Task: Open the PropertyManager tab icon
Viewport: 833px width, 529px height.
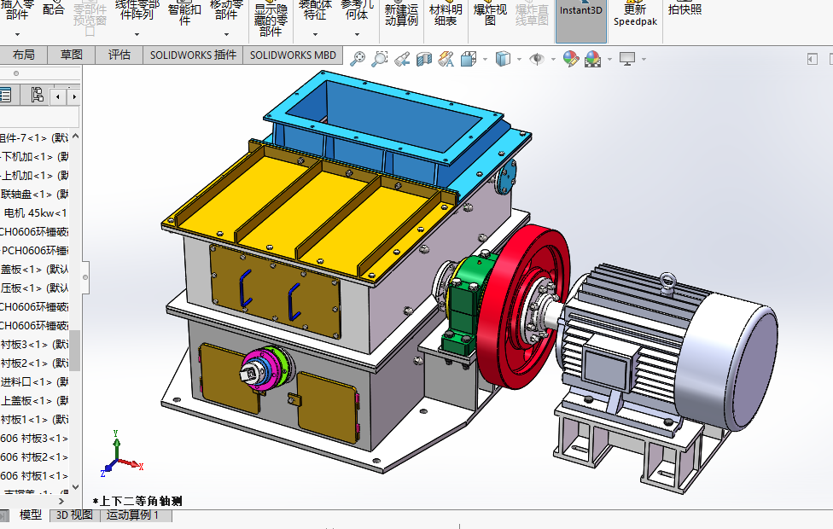Action: (6, 95)
